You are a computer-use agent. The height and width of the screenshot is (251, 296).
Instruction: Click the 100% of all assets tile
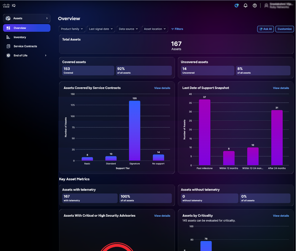coord(145,198)
